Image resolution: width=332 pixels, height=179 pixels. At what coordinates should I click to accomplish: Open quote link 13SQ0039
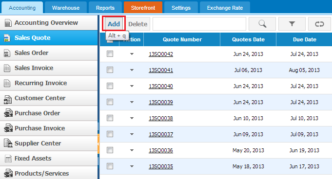coord(161,102)
